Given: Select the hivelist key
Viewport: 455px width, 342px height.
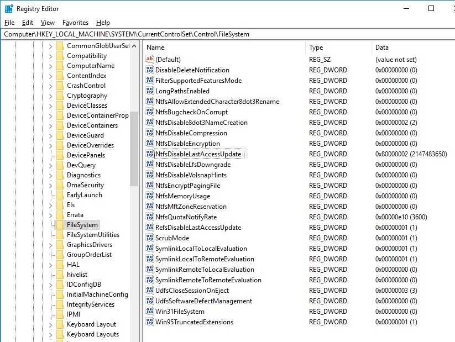Looking at the screenshot, I should [x=77, y=275].
